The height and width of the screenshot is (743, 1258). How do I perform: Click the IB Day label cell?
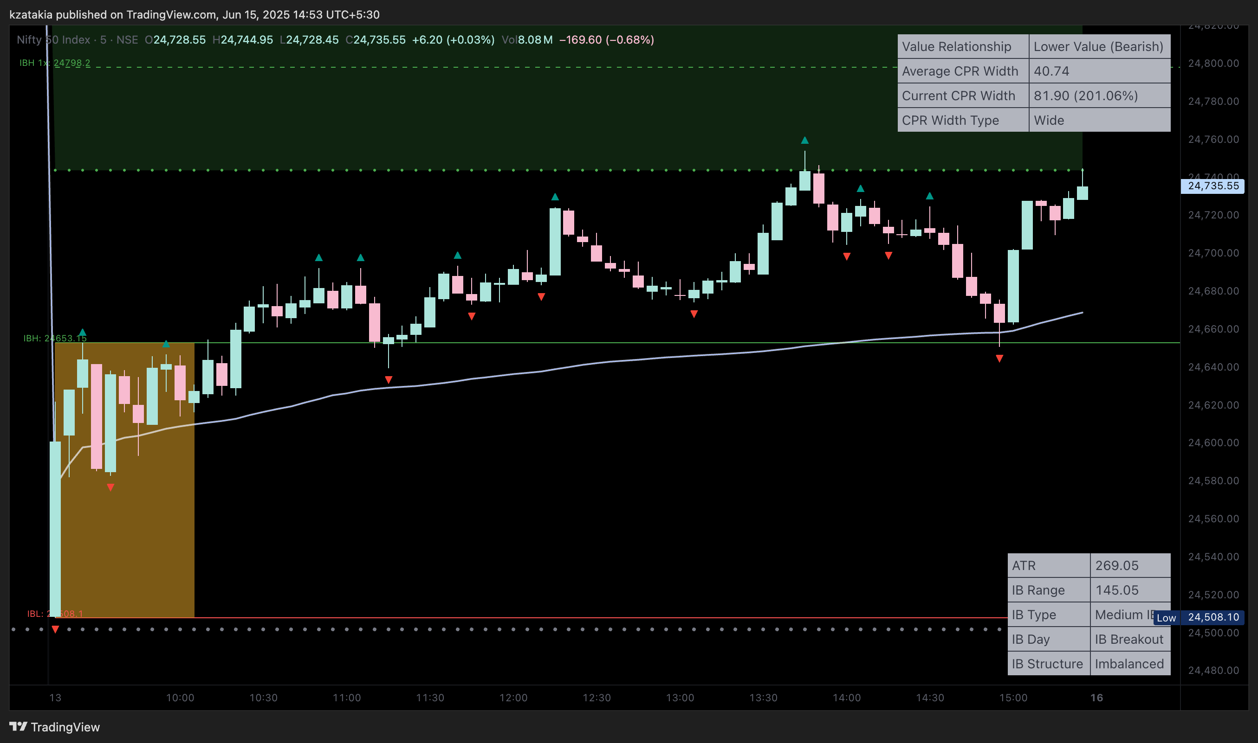pos(1049,639)
